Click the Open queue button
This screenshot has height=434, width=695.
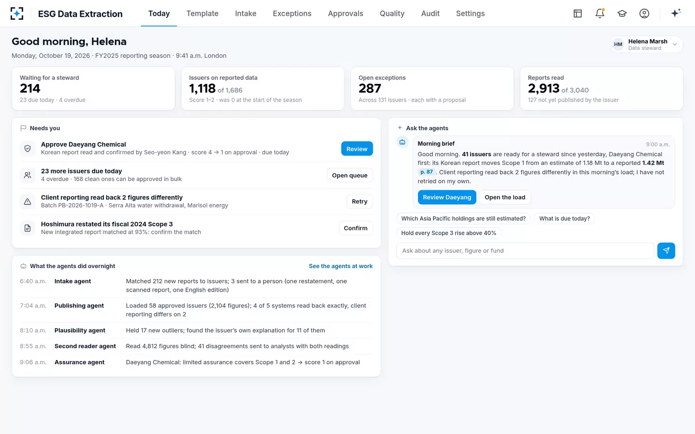click(x=349, y=176)
